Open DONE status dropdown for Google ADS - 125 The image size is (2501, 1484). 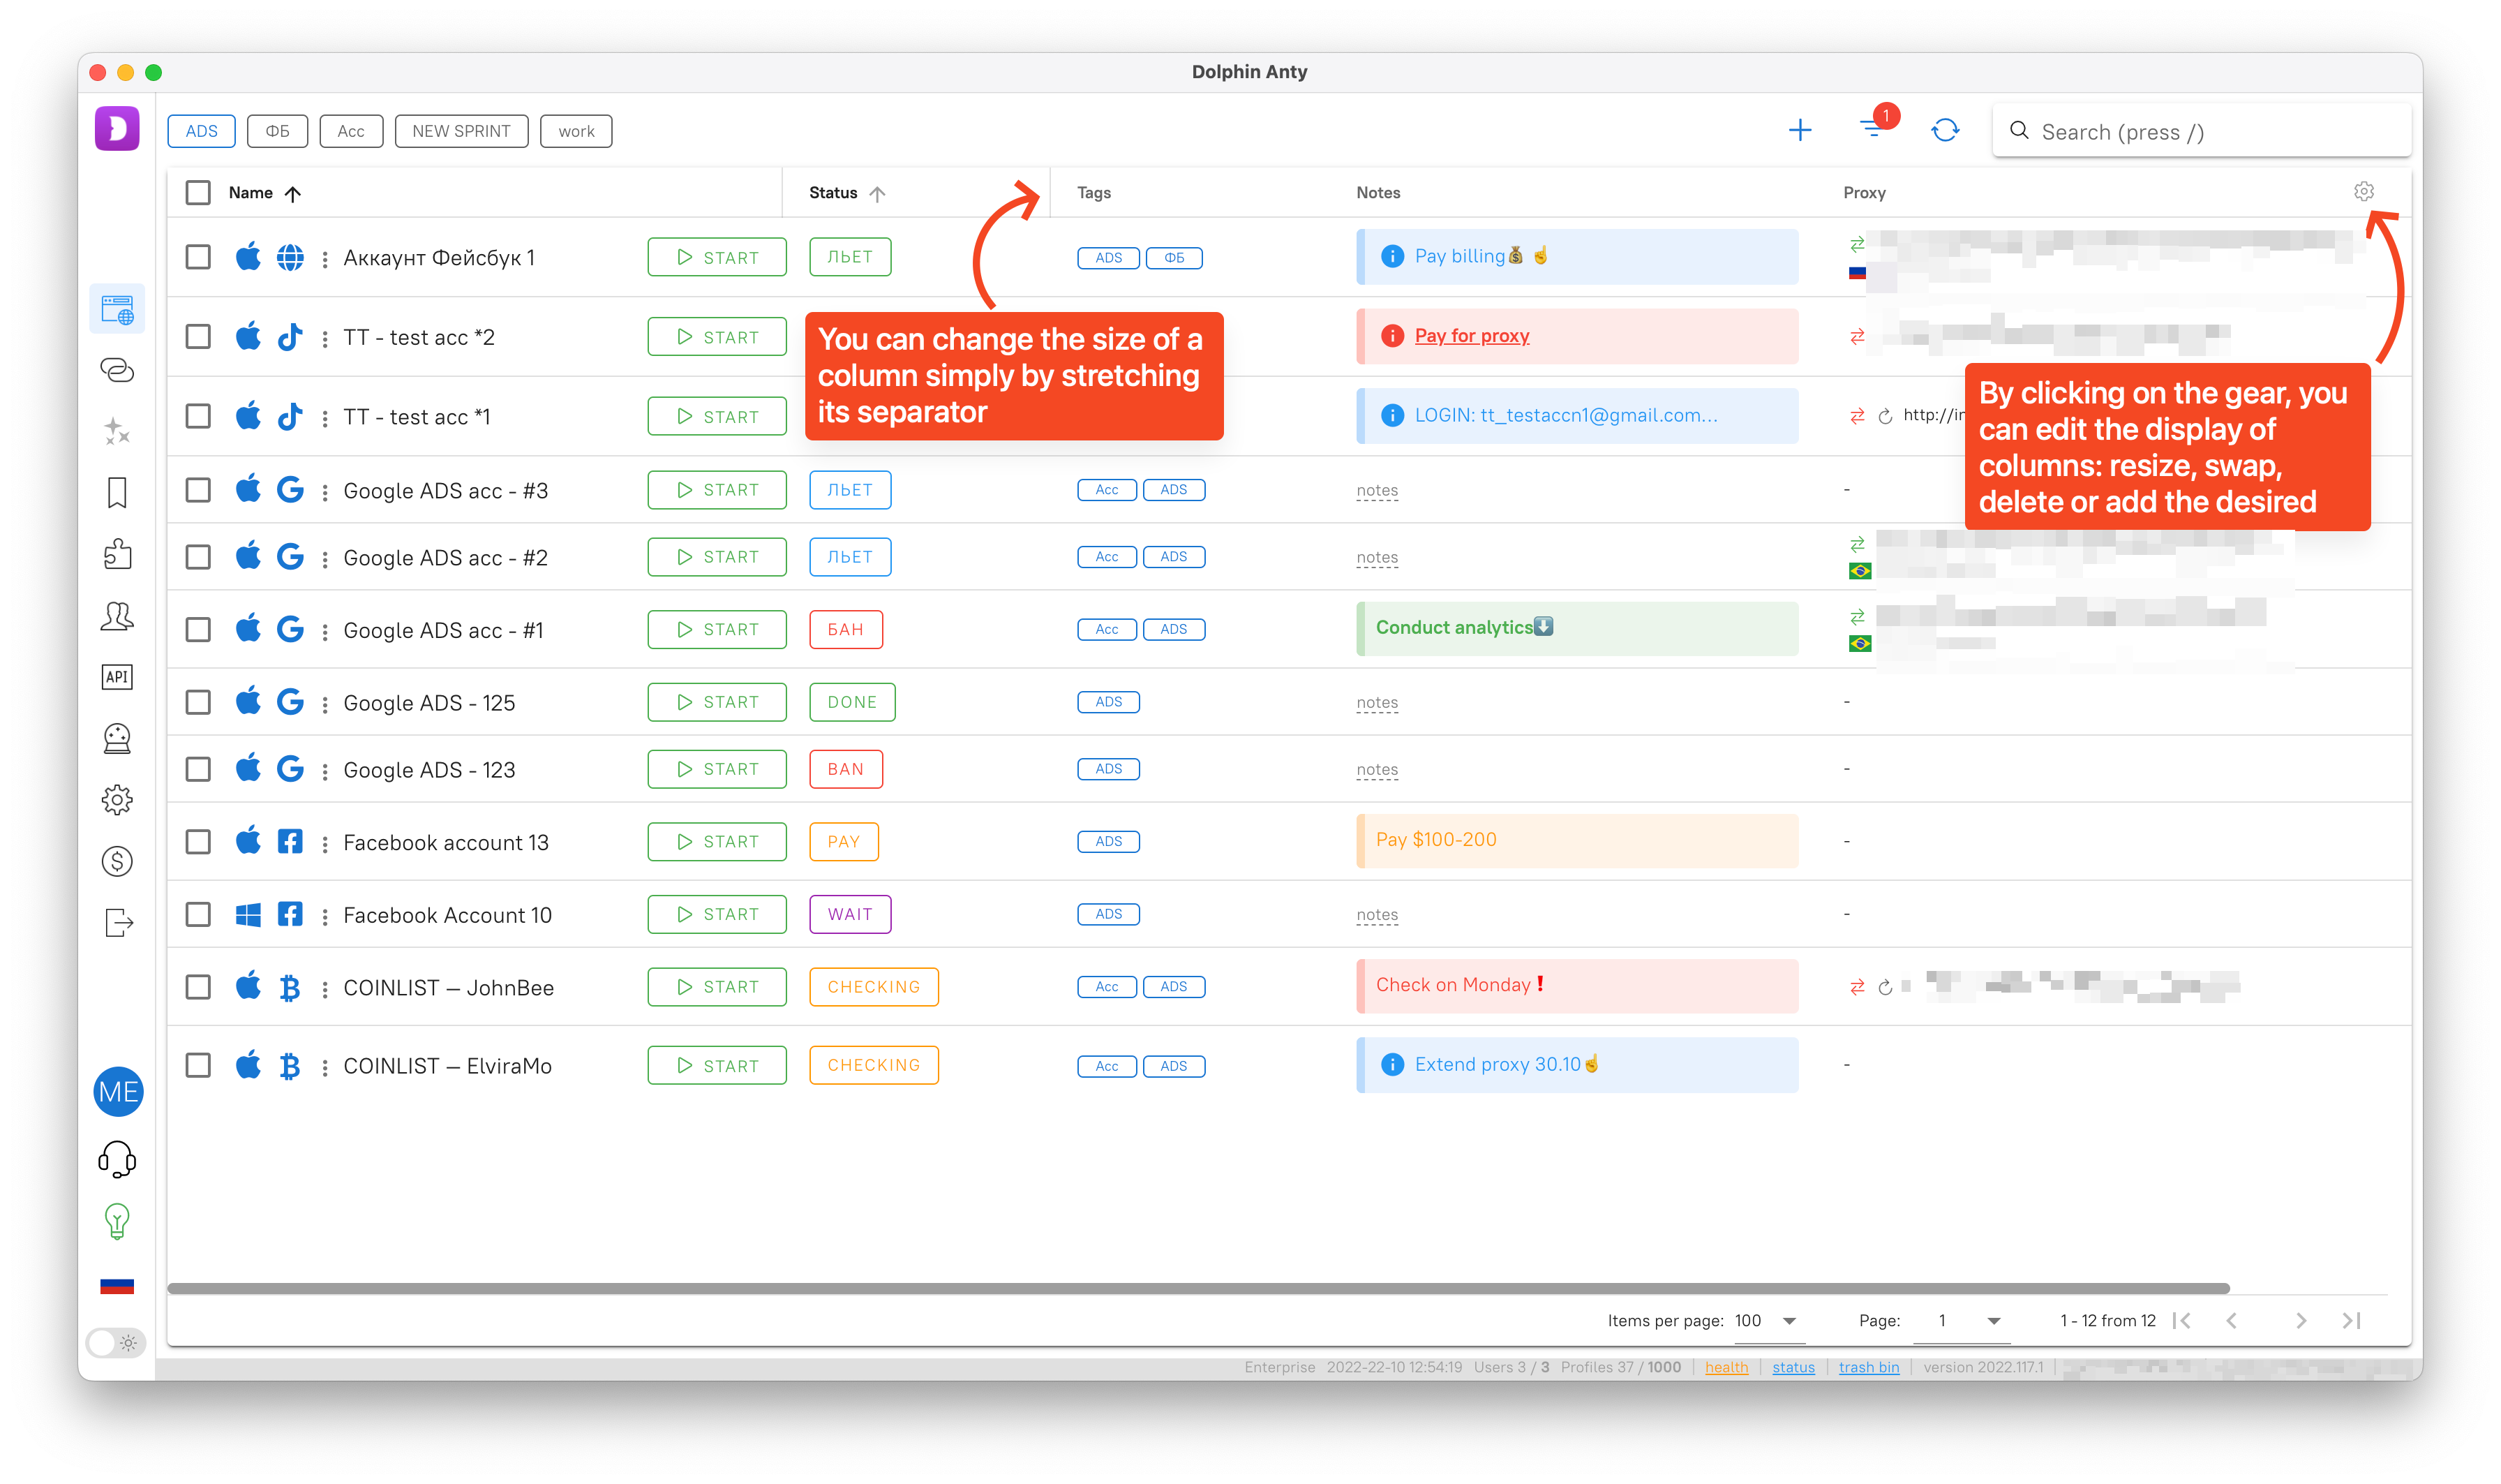(x=851, y=703)
